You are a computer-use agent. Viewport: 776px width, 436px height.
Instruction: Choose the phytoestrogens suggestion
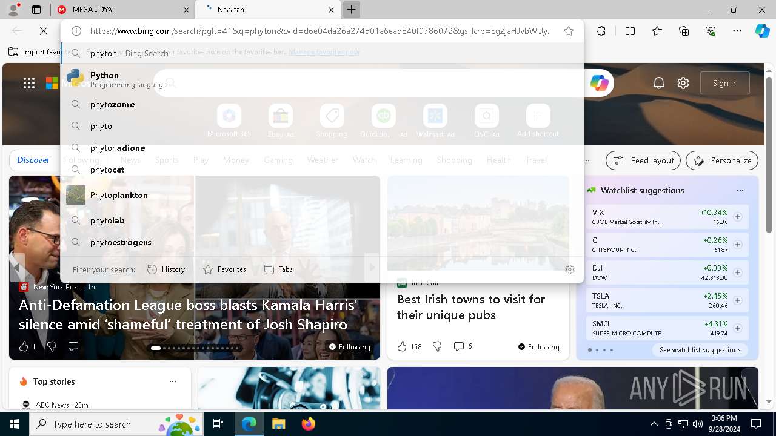click(x=322, y=242)
